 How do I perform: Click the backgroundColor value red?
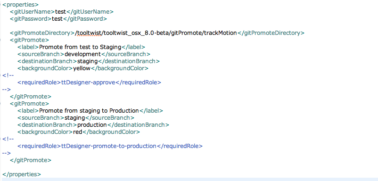tap(78, 132)
